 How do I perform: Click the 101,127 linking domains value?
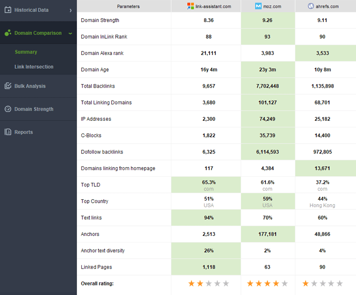click(268, 102)
